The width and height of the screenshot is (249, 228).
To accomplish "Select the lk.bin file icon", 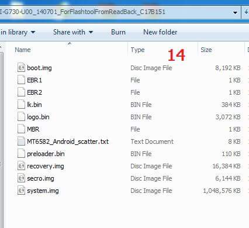I will (x=21, y=105).
